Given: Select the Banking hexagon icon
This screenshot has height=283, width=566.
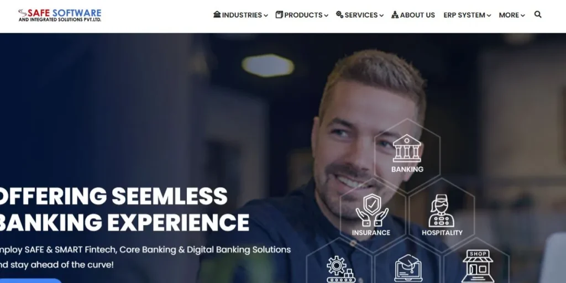Looking at the screenshot, I should pyautogui.click(x=407, y=148).
